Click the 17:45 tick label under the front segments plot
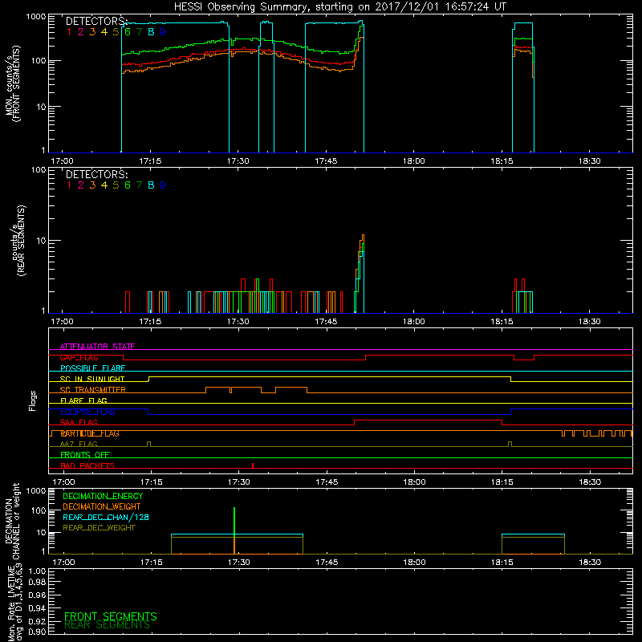This screenshot has width=642, height=642. coord(326,161)
